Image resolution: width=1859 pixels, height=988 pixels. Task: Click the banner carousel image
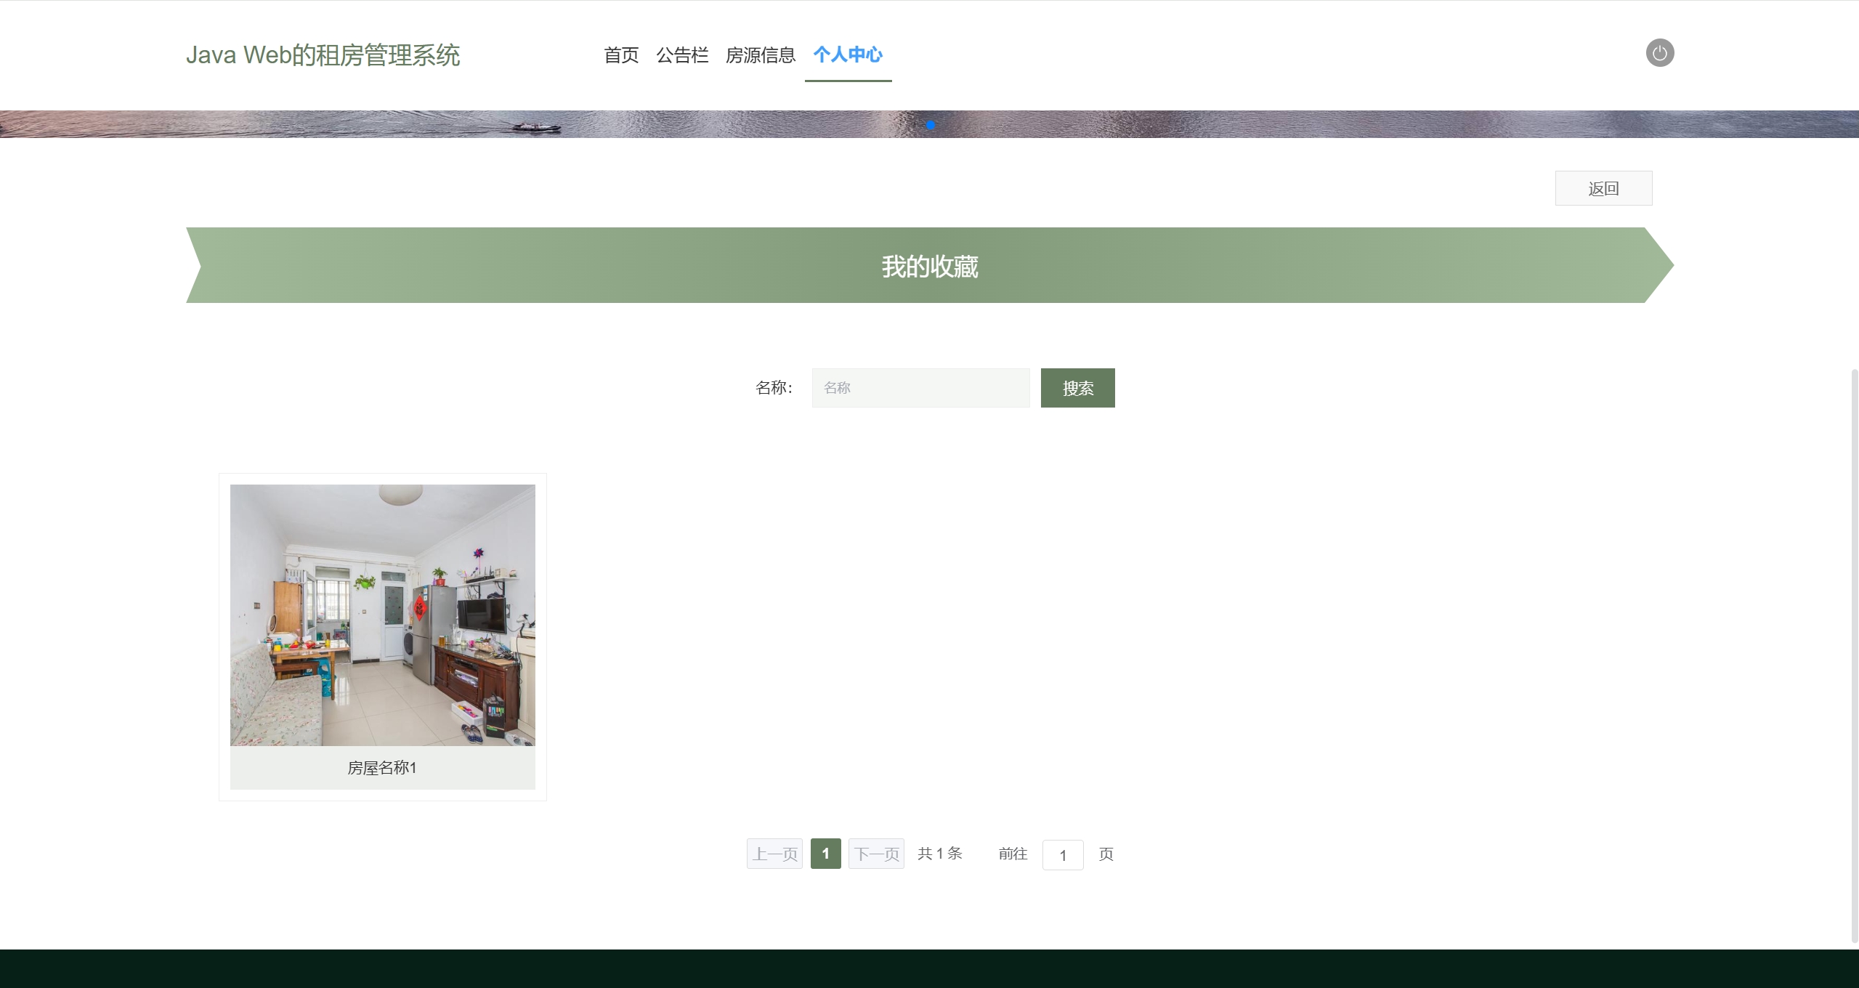tap(929, 124)
